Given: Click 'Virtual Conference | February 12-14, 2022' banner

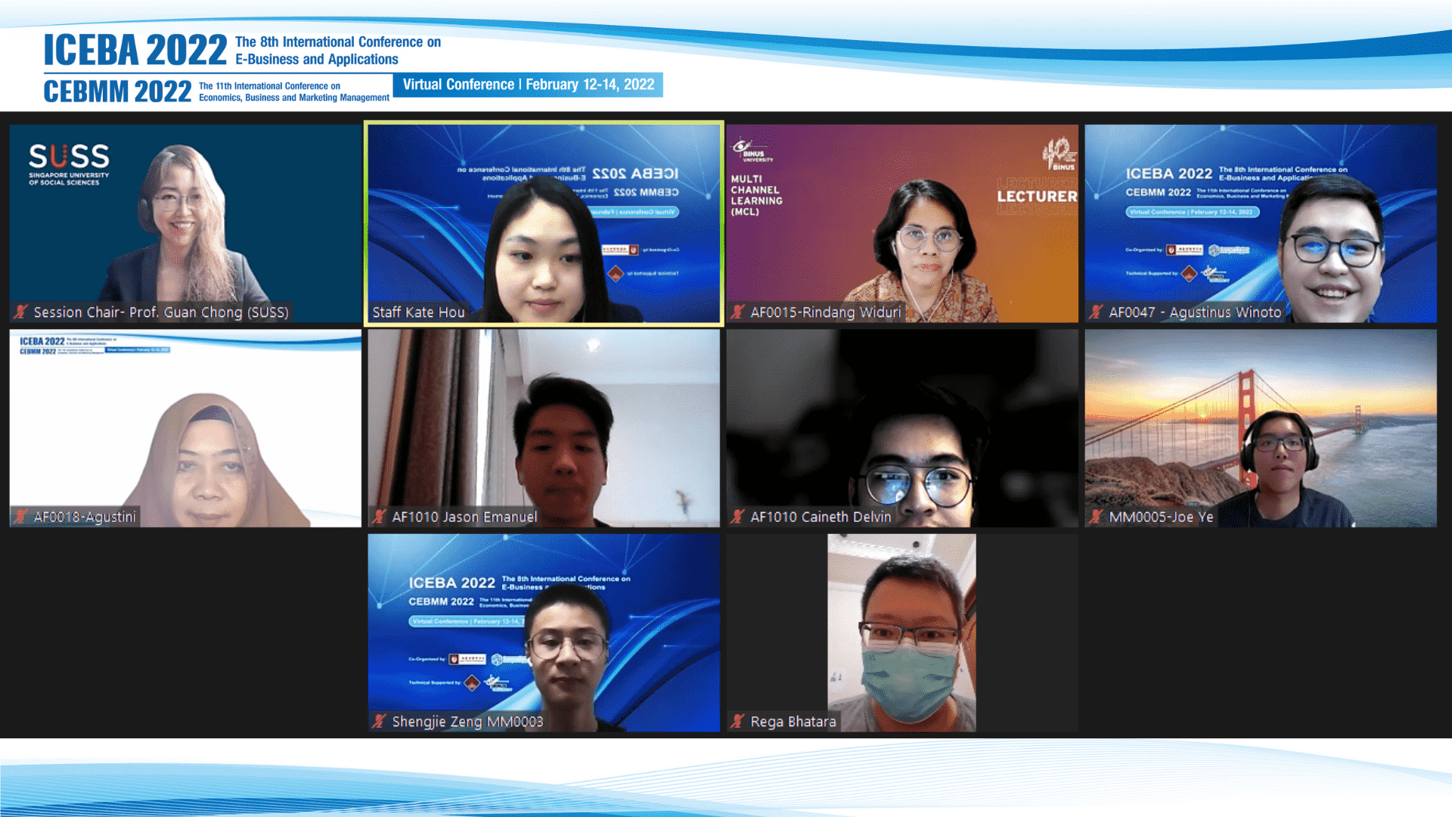Looking at the screenshot, I should click(x=528, y=85).
